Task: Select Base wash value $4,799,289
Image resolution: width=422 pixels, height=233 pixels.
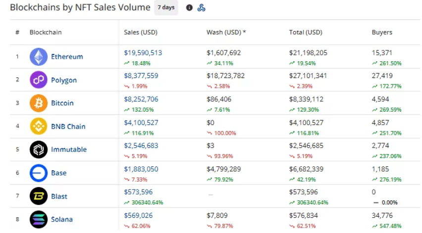Action: pyautogui.click(x=224, y=169)
